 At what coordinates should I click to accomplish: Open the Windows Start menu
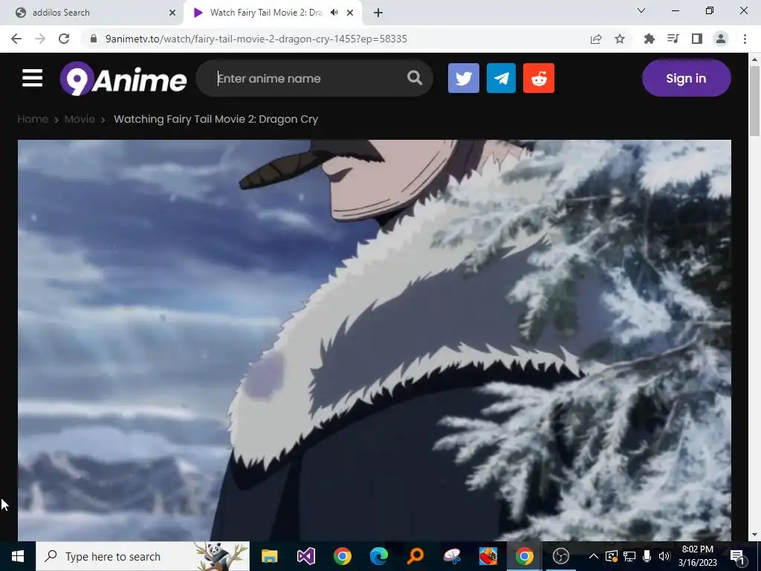[x=18, y=556]
